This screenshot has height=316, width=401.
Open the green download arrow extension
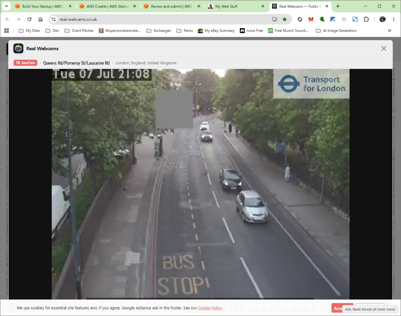[322, 19]
